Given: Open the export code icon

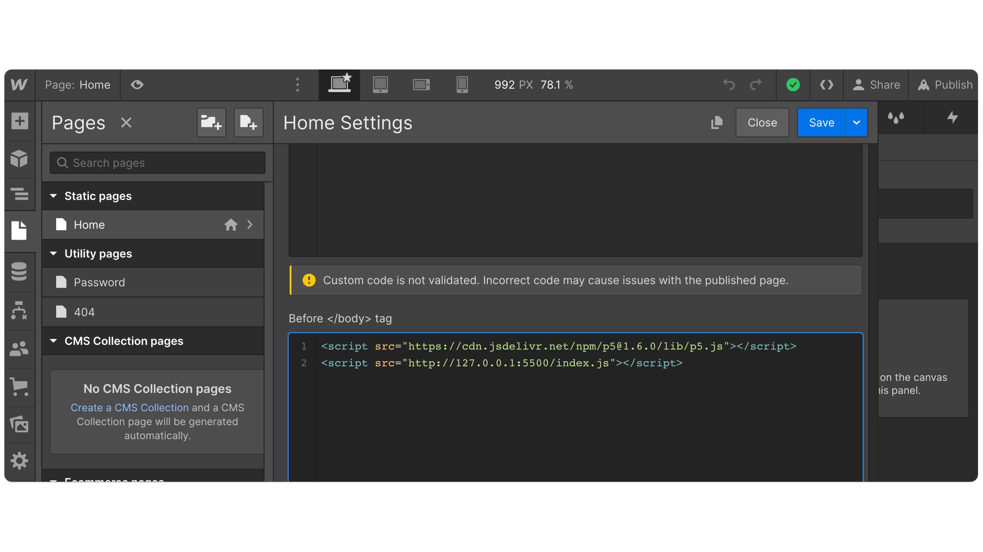Looking at the screenshot, I should coord(827,85).
